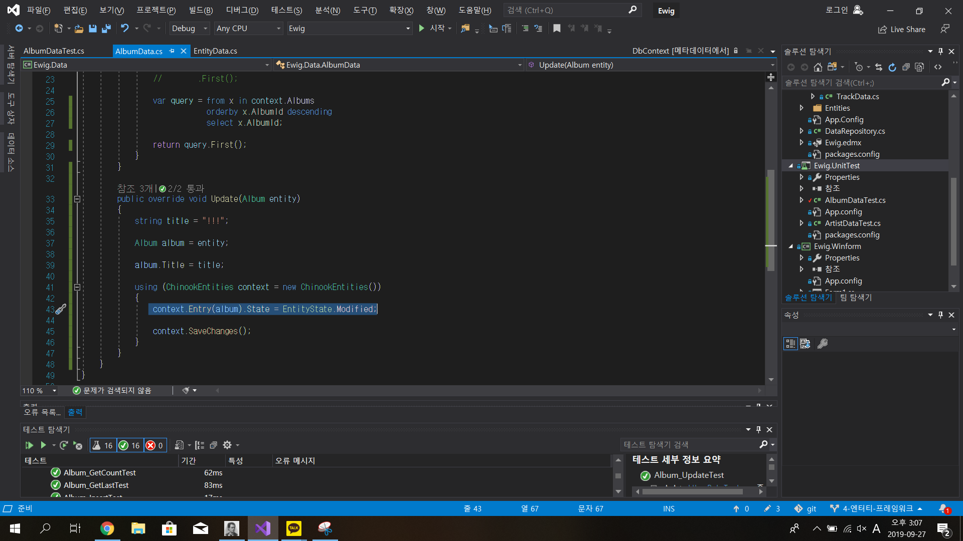This screenshot has width=963, height=541.
Task: Click the Home icon in Solution Explorer
Action: pyautogui.click(x=818, y=67)
